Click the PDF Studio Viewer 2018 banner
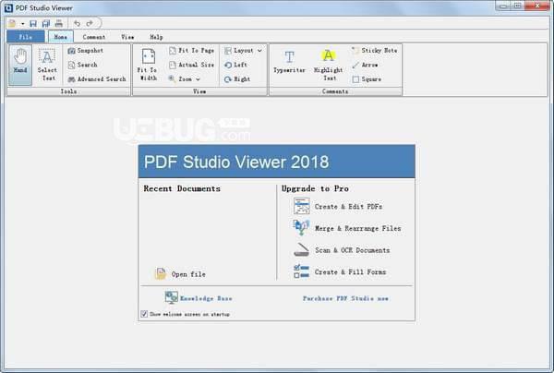 [277, 162]
